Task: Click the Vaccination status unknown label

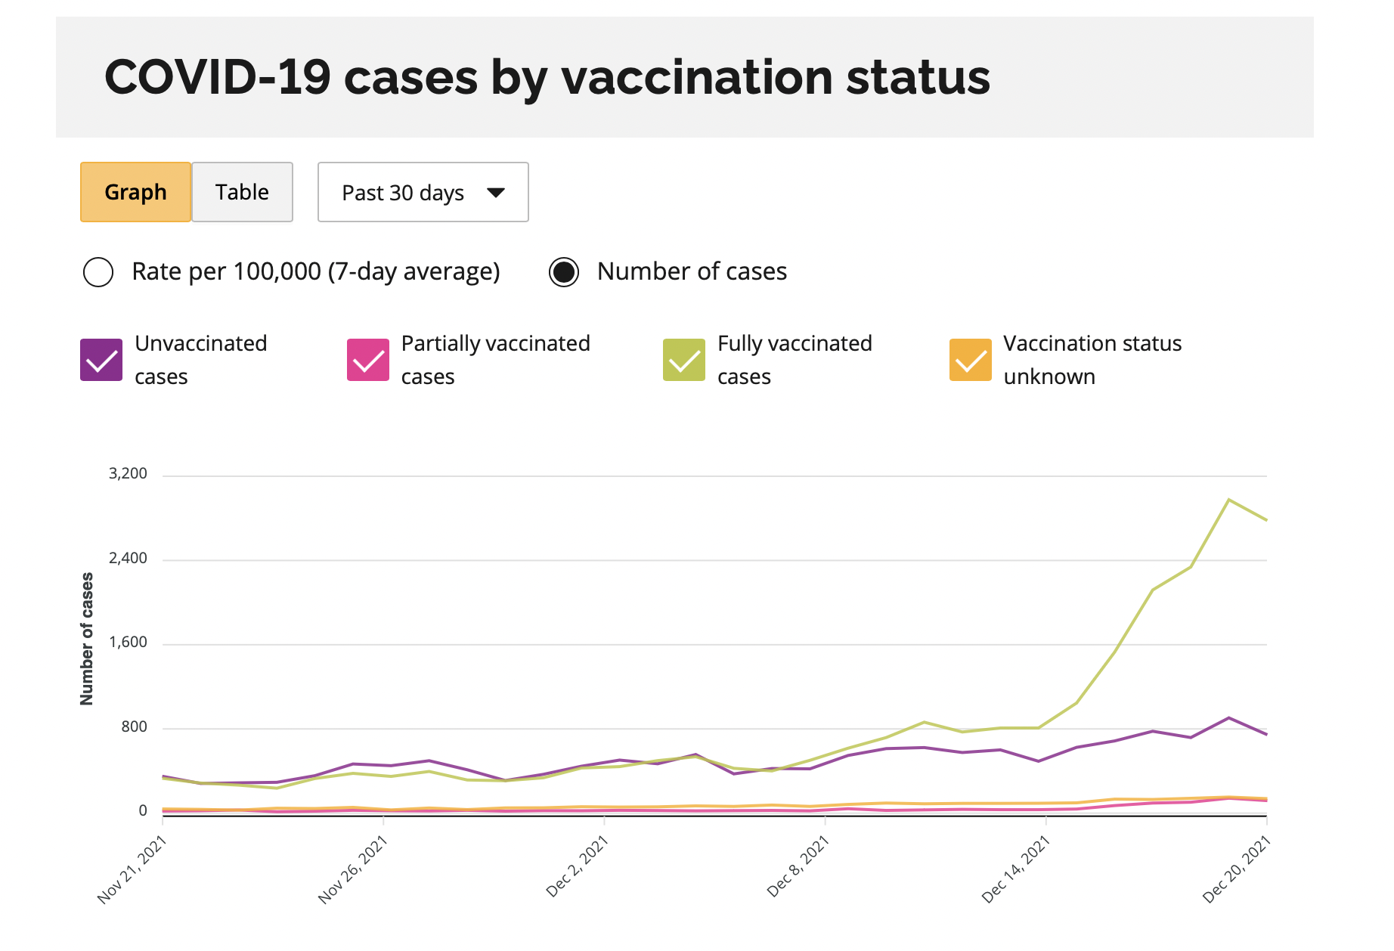Action: [1092, 360]
